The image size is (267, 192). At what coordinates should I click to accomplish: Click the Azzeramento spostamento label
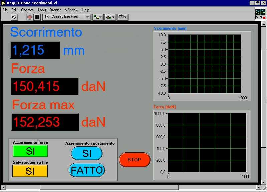[x=90, y=143]
